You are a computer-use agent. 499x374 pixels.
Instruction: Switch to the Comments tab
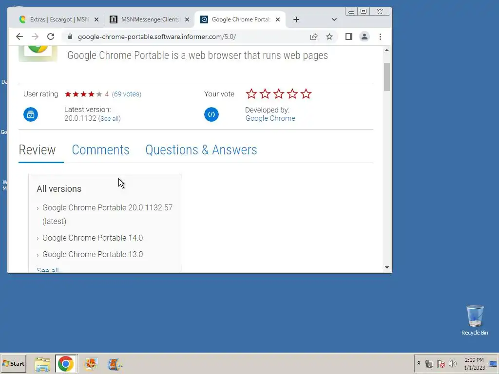coord(100,150)
